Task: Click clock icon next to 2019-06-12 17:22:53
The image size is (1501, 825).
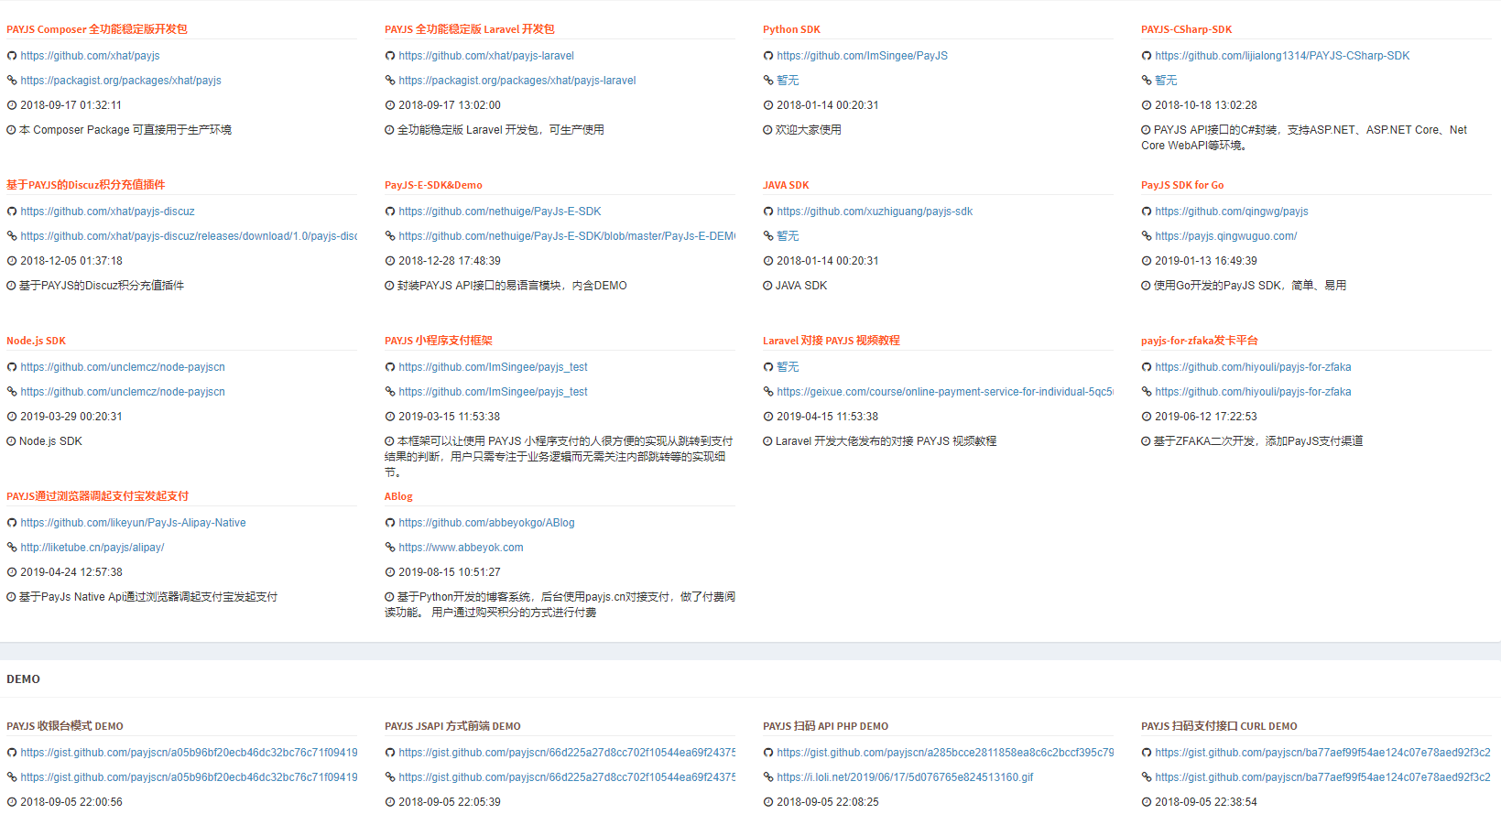Action: pyautogui.click(x=1147, y=417)
